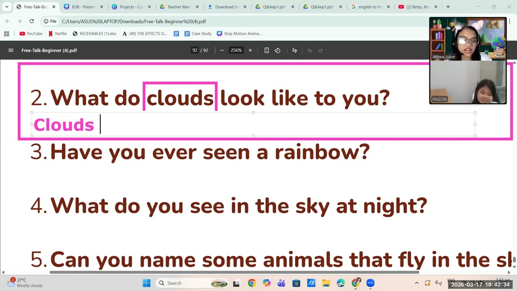Reload the current PDF tab
The width and height of the screenshot is (517, 291).
(32, 21)
